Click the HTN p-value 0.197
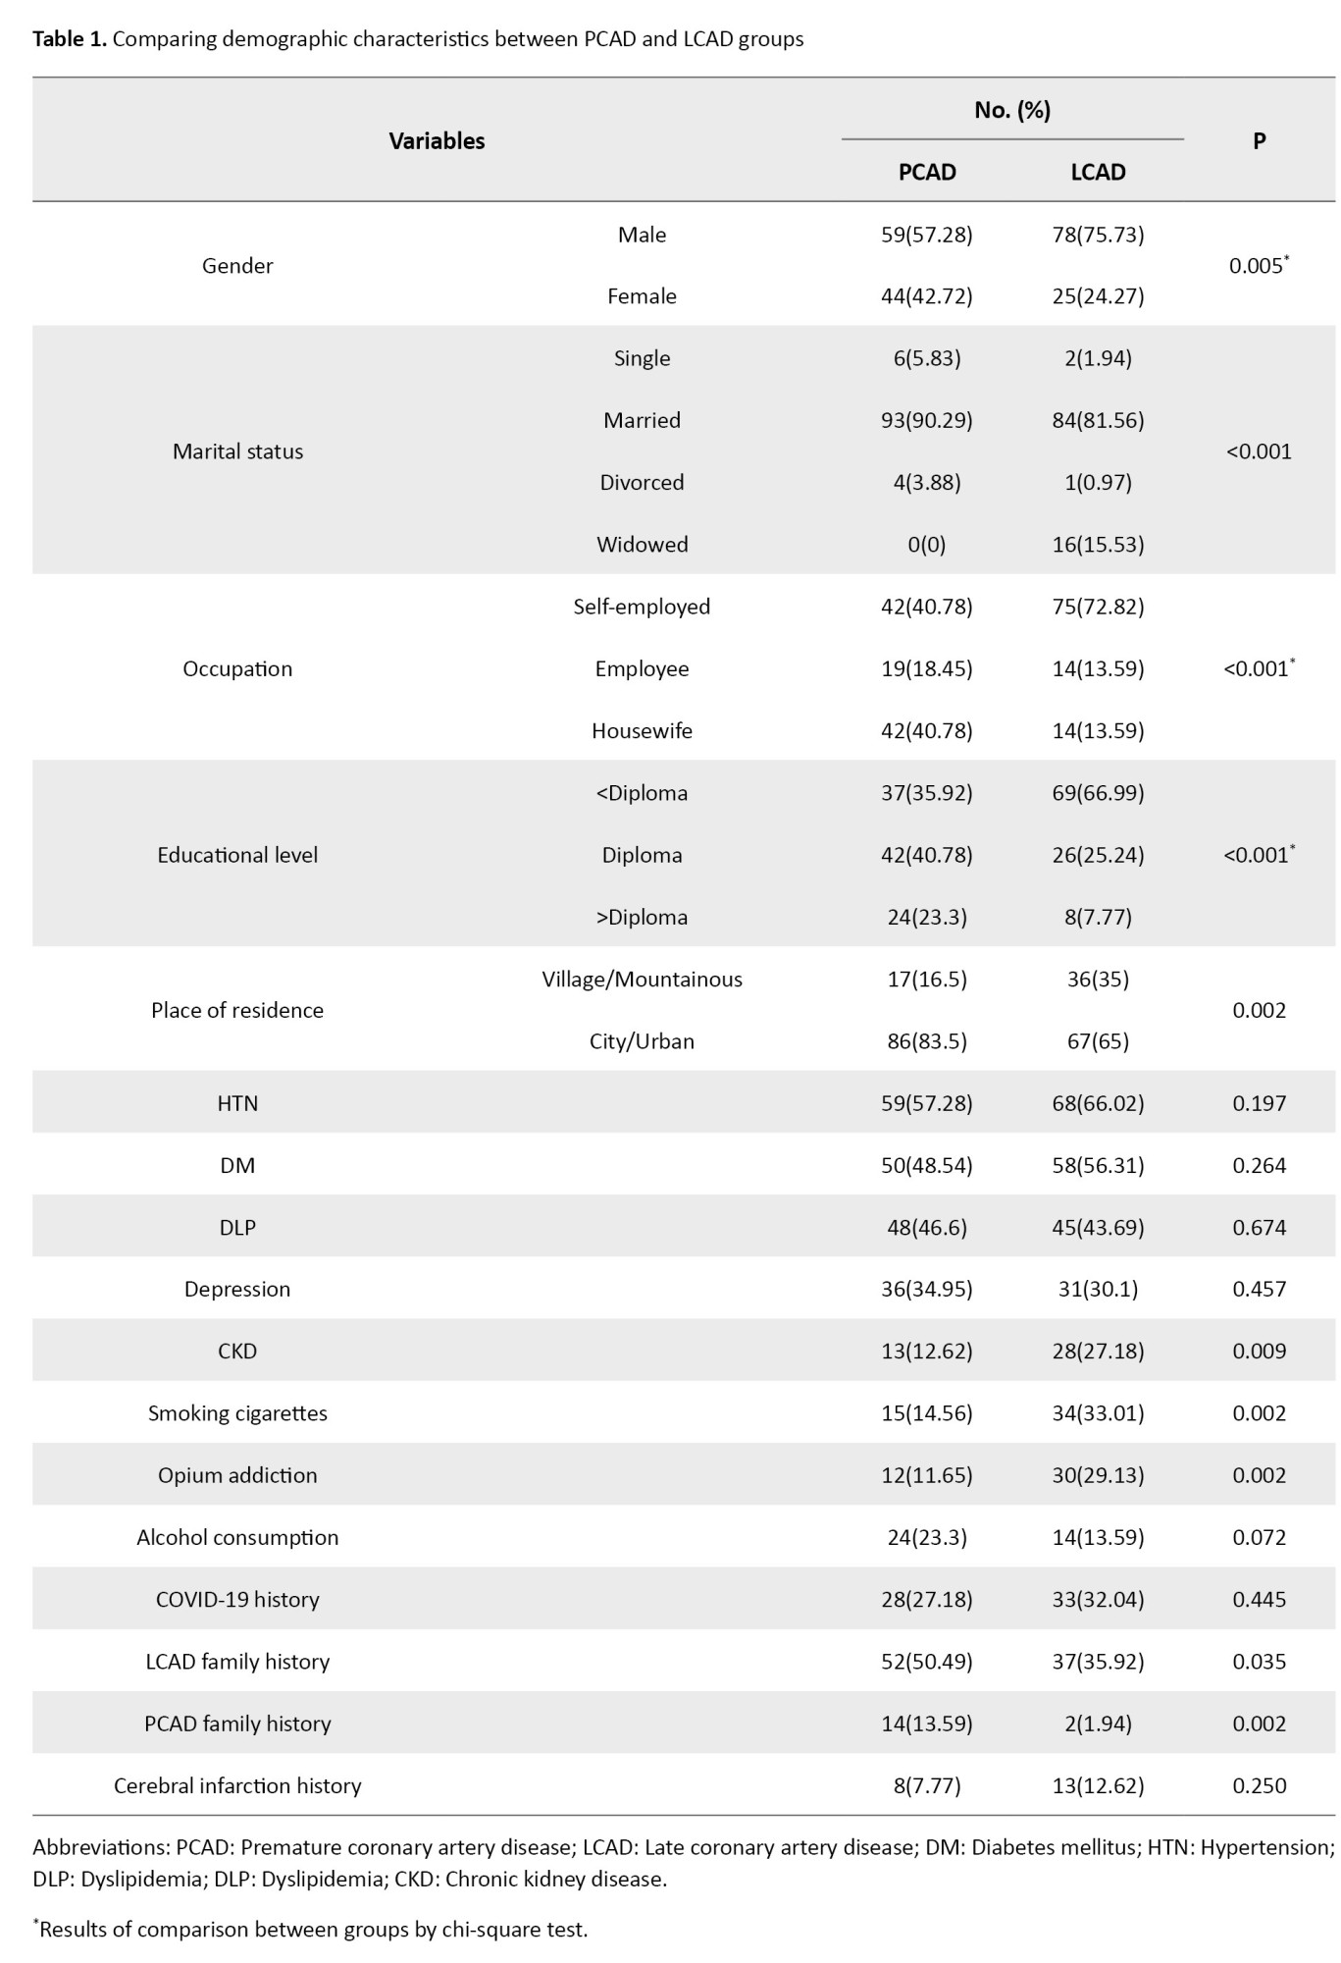Image resolution: width=1341 pixels, height=1963 pixels. click(x=1259, y=1103)
